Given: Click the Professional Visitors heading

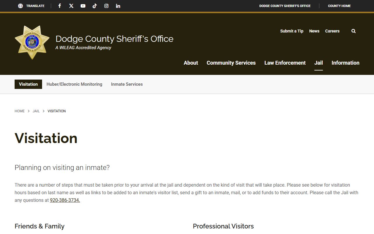Looking at the screenshot, I should click(223, 226).
